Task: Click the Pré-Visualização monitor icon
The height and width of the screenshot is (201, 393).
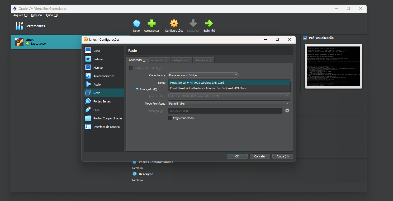Action: [305, 38]
